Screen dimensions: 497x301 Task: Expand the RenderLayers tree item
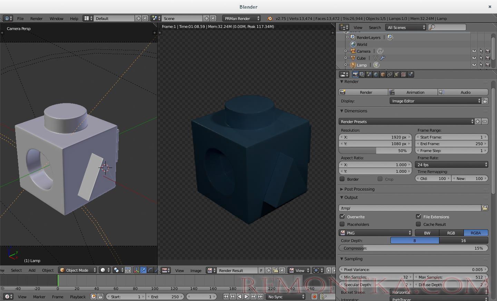[x=347, y=37]
